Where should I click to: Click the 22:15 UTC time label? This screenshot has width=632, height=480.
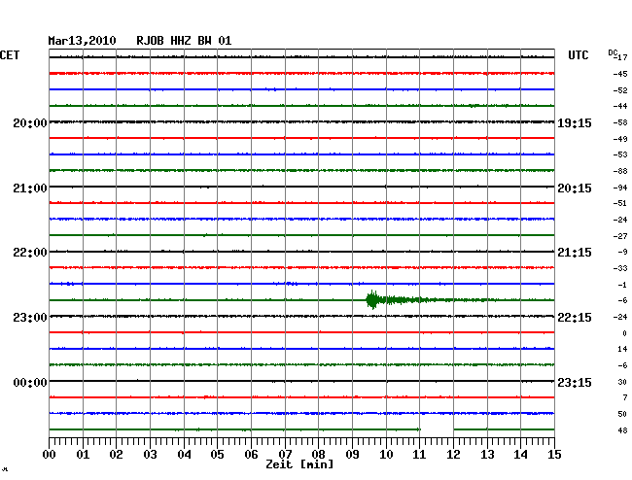[x=575, y=318]
